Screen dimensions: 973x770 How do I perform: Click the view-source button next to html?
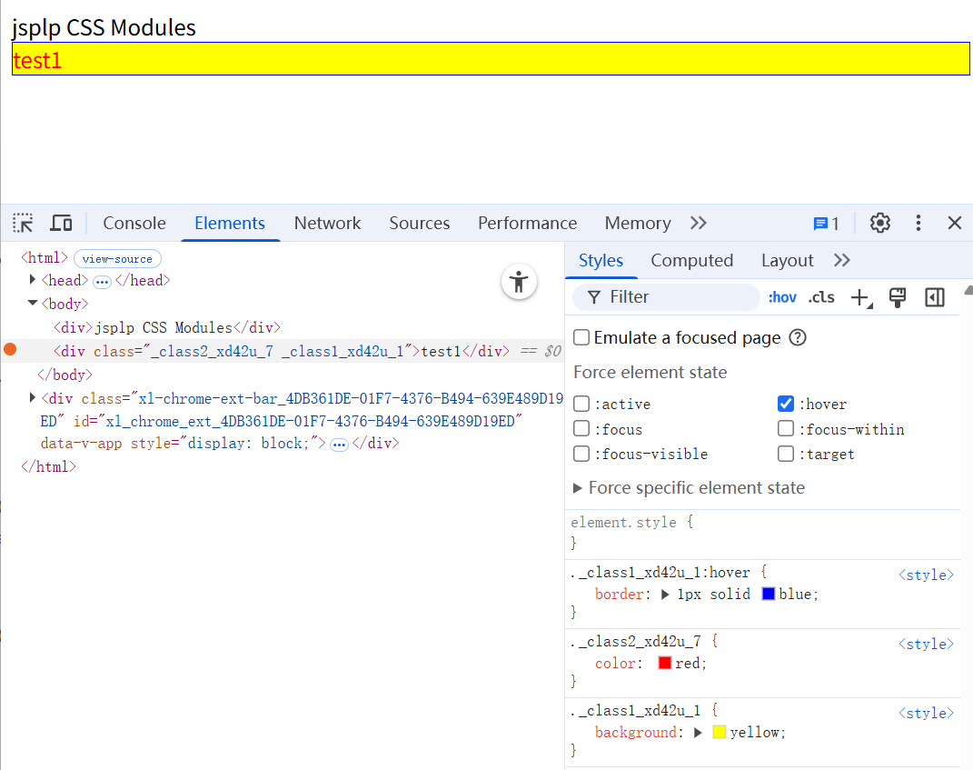point(117,259)
